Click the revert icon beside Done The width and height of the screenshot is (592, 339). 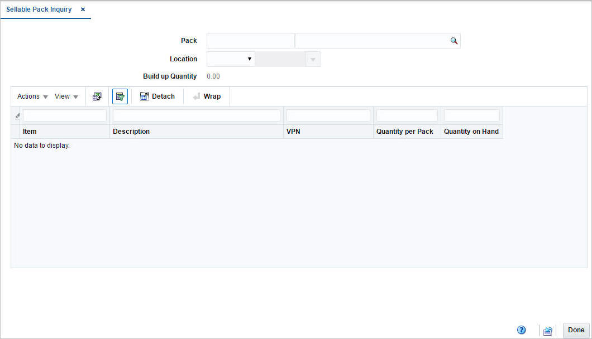(x=547, y=330)
